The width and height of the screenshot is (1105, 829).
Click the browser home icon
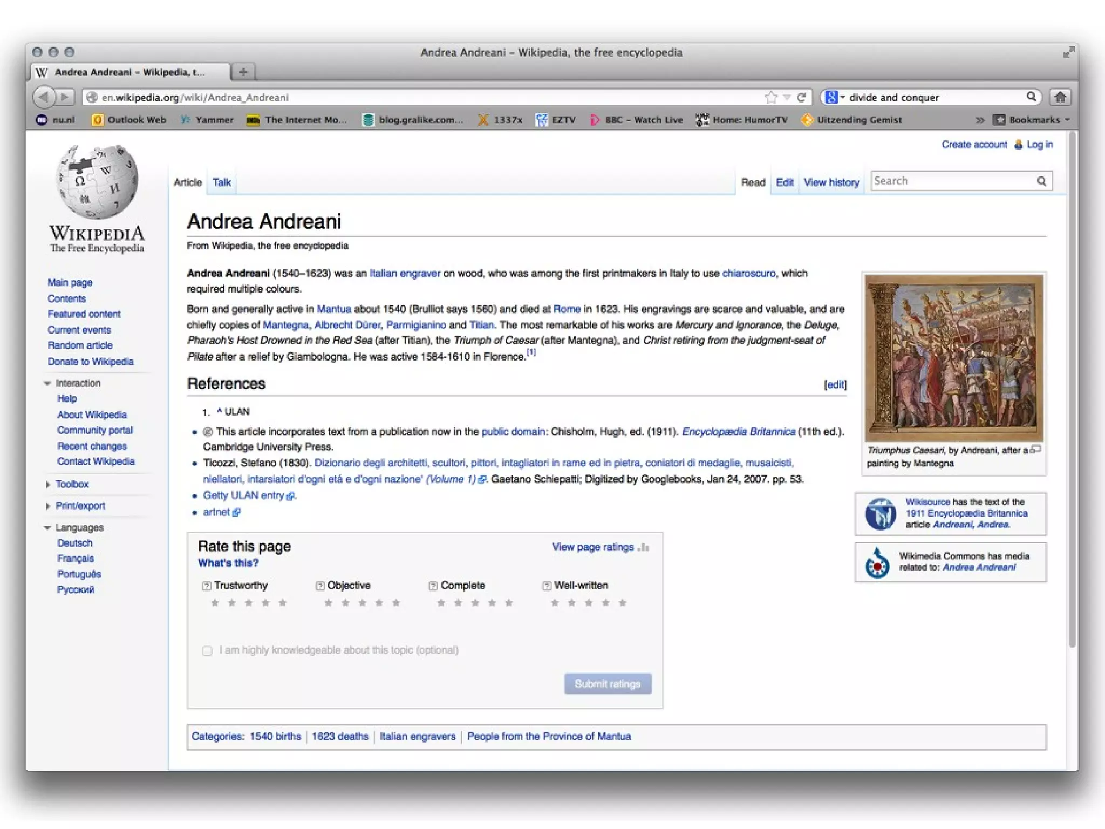tap(1060, 97)
